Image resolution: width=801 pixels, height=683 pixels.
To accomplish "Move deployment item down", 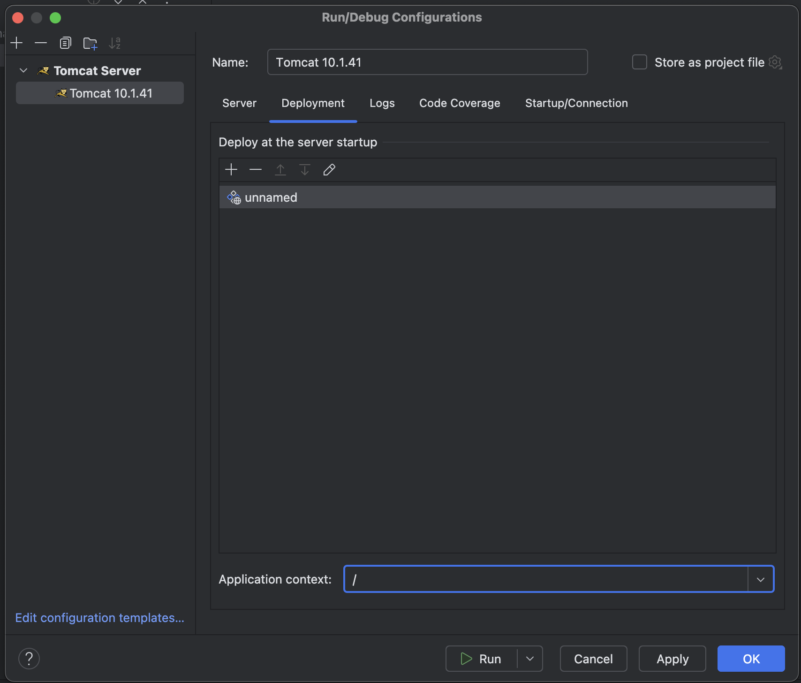I will click(305, 170).
